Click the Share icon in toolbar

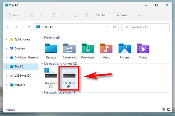click(75, 15)
